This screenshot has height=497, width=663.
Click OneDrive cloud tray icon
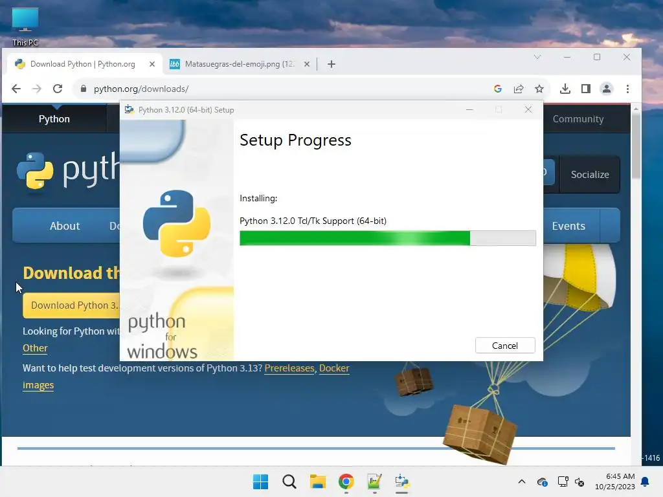542,481
